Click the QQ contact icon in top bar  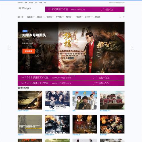click(110, 3)
